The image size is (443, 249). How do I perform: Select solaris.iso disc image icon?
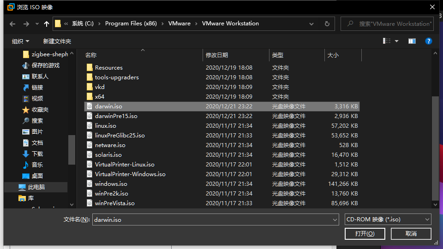point(90,154)
